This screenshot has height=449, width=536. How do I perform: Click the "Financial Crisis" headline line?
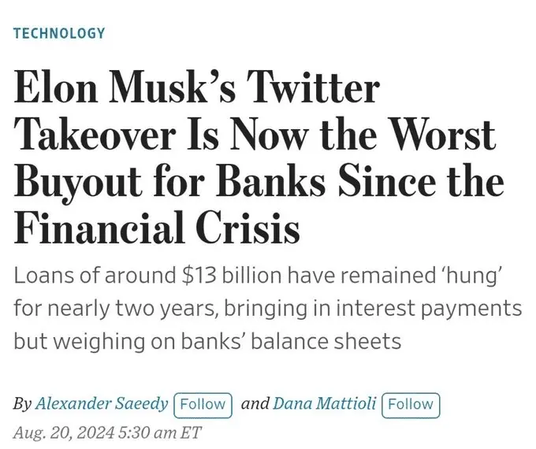[158, 228]
